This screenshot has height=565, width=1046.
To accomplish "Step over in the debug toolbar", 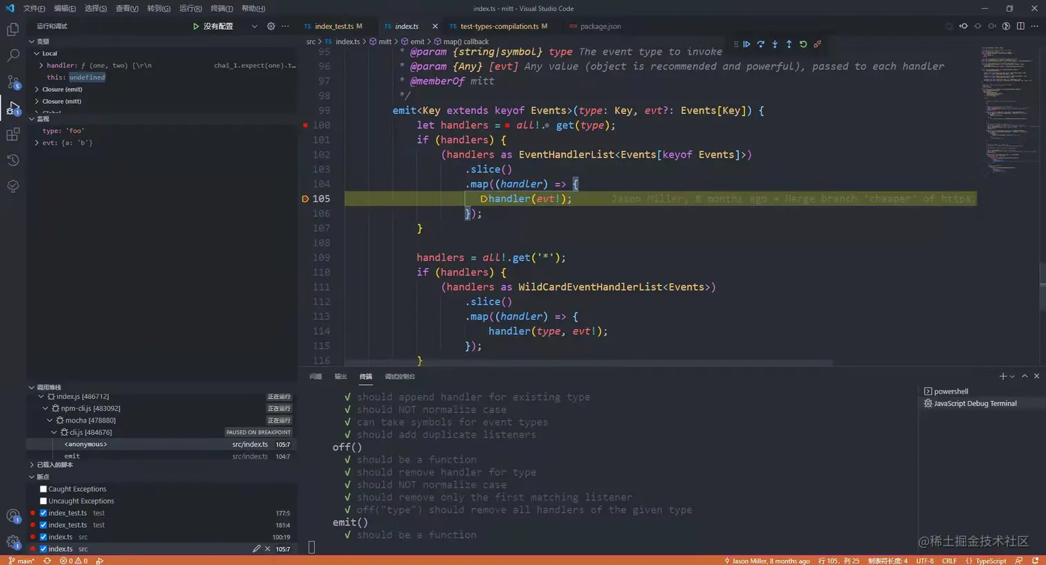I will click(760, 44).
